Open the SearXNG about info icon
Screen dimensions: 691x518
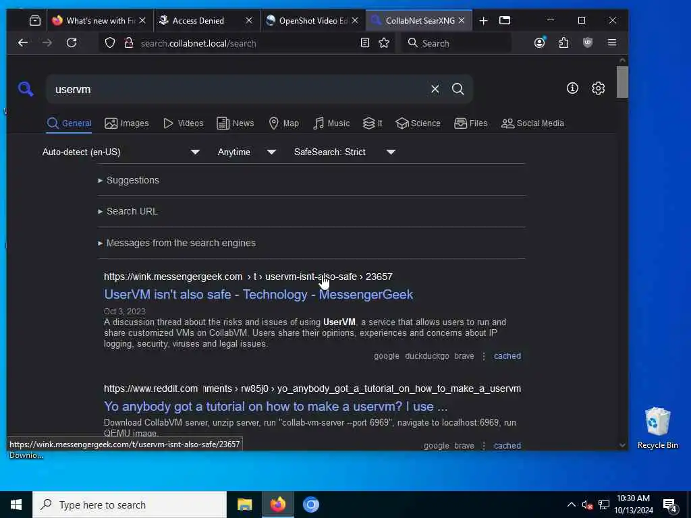(572, 88)
